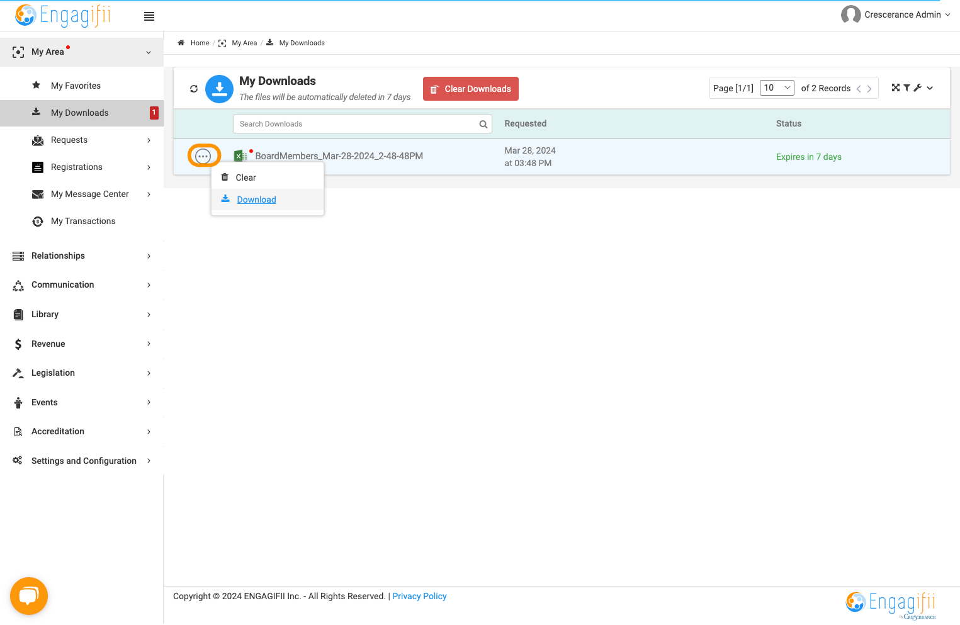
Task: Go to the next records page arrow
Action: pos(869,89)
